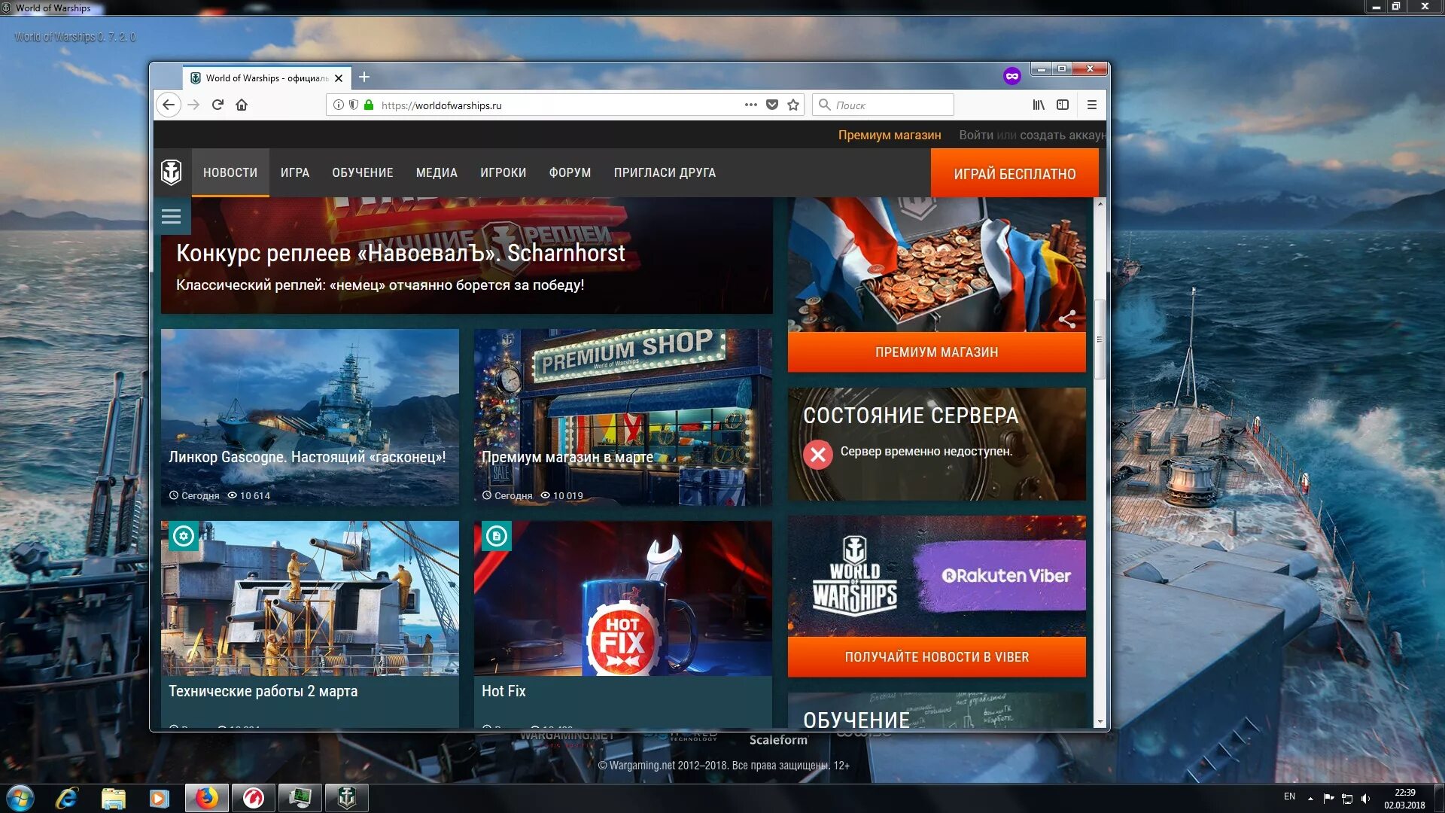Image resolution: width=1445 pixels, height=813 pixels.
Task: Show hidden tray icons arrow
Action: pos(1310,798)
